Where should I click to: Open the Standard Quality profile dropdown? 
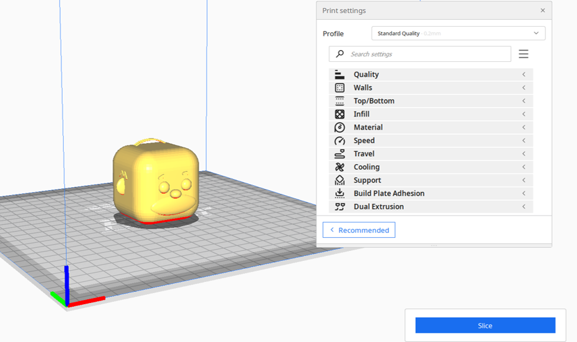[458, 33]
